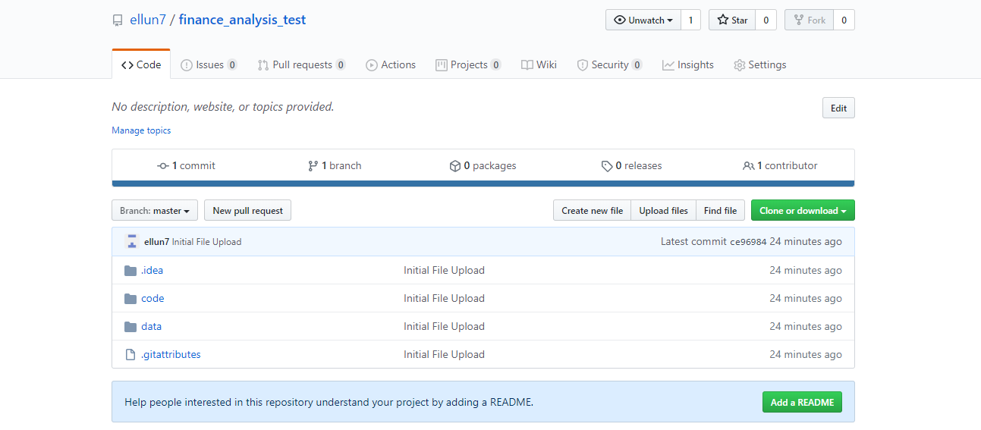Go to the Actions tab
Image resolution: width=981 pixels, height=430 pixels.
tap(391, 65)
